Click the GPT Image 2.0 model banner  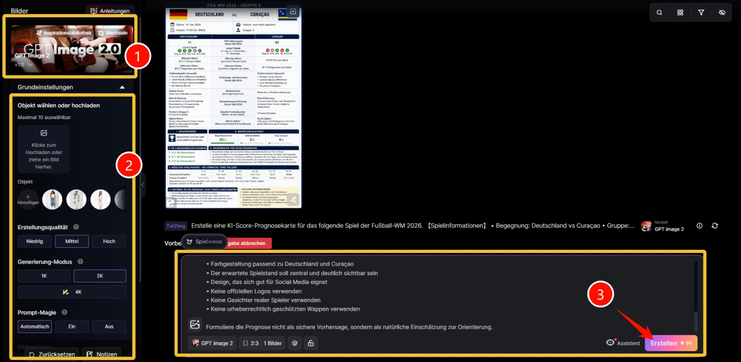pyautogui.click(x=72, y=48)
